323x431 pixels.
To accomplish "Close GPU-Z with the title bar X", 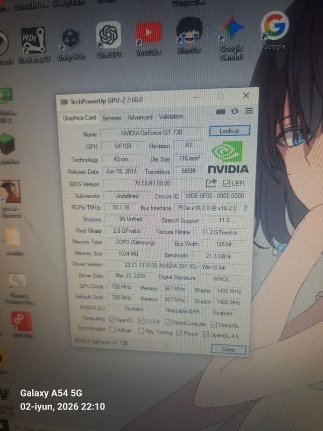I will pyautogui.click(x=246, y=95).
